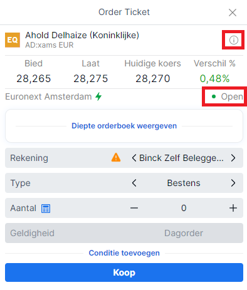Click the blue Koop button

(124, 272)
